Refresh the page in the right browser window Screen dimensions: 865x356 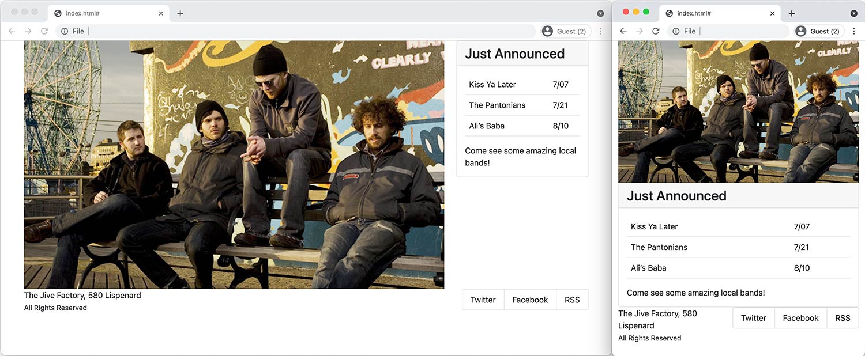coord(656,31)
